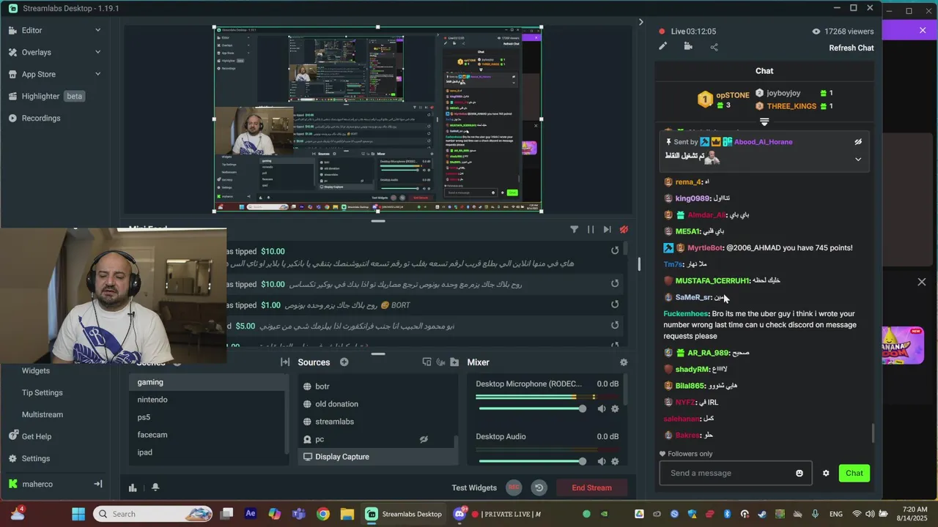Mute the Desktop Microphone

[602, 408]
